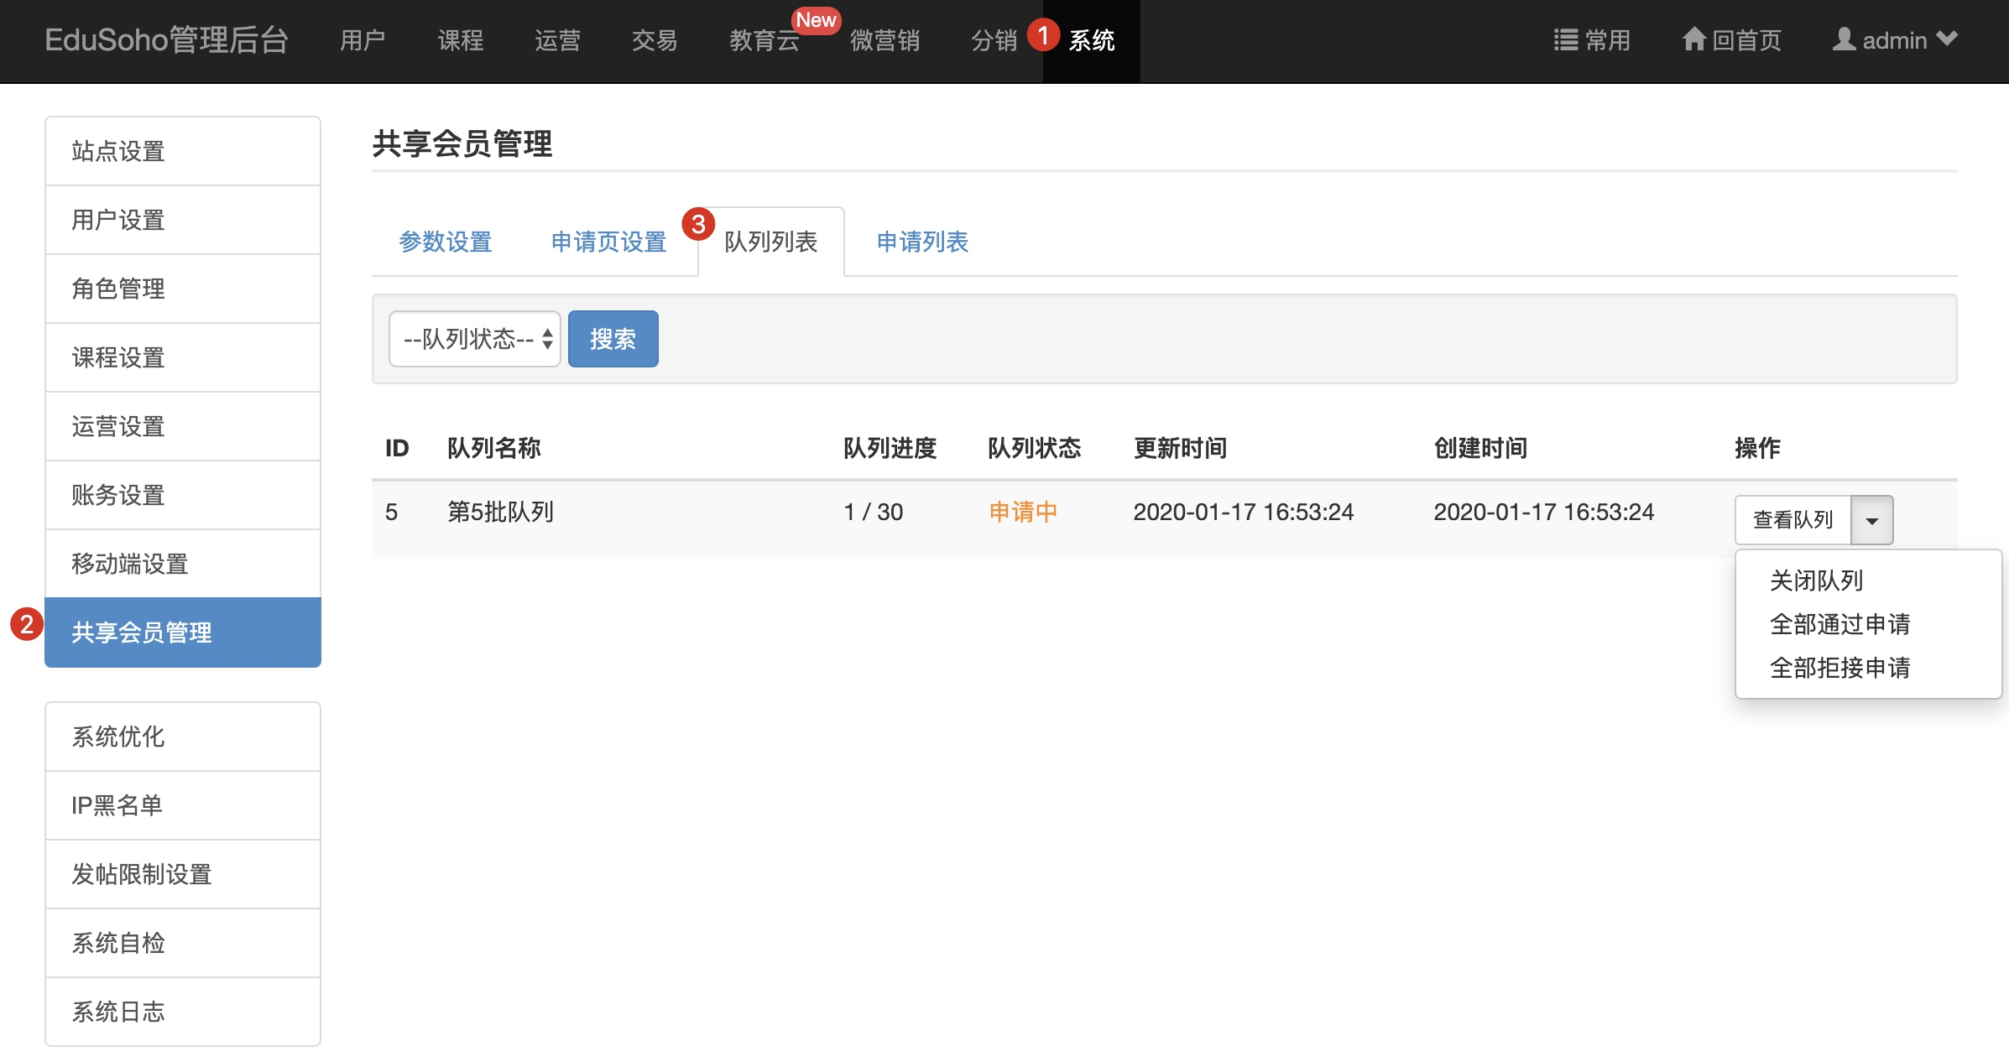2009x1062 pixels.
Task: Open 教育云 in the top navigation
Action: 764,40
